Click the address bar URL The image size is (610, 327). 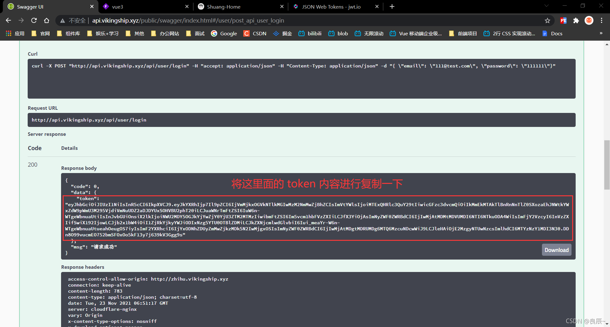(188, 21)
